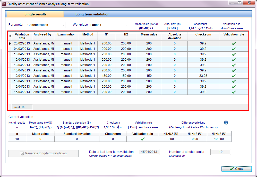The width and height of the screenshot is (257, 177).
Task: Open the grid options icon left of Validation date
Action: click(x=10, y=36)
